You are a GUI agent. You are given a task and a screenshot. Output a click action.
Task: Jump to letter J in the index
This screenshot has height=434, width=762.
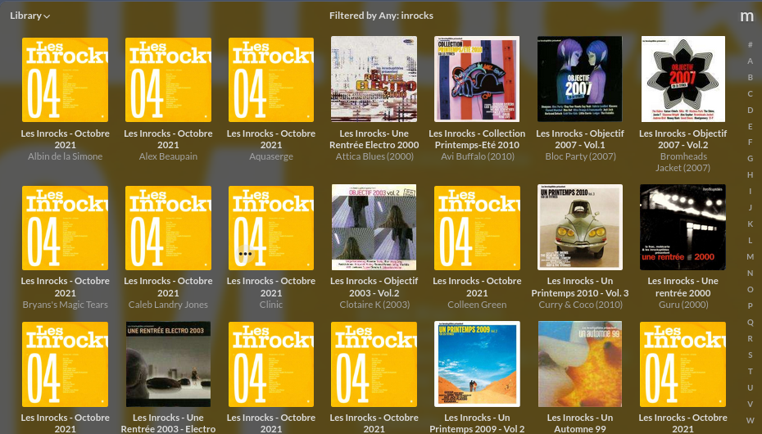click(751, 208)
